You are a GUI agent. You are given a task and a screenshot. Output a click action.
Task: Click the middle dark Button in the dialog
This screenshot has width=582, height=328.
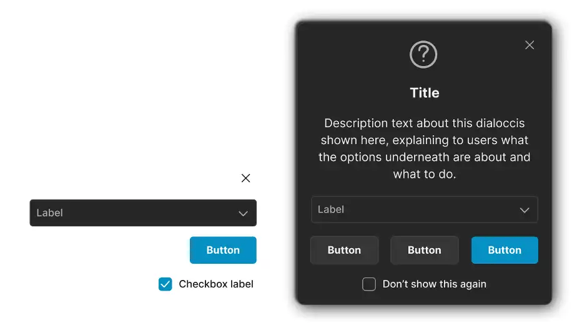point(424,250)
